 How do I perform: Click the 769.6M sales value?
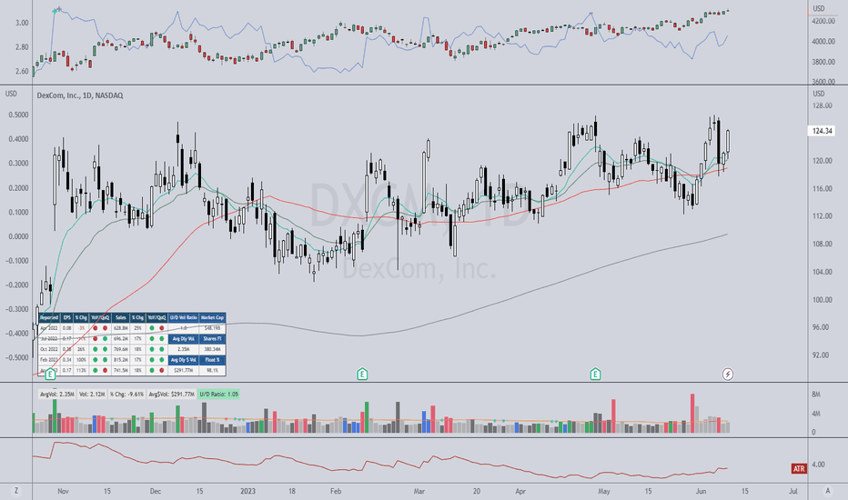[121, 349]
